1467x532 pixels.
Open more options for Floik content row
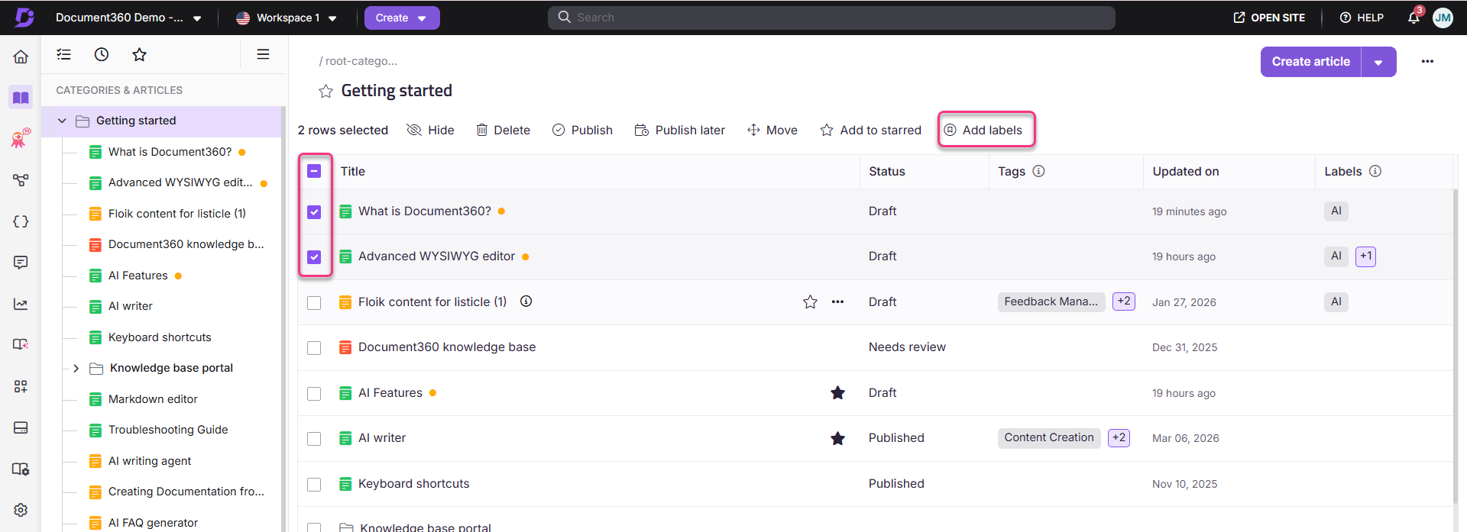pos(837,302)
